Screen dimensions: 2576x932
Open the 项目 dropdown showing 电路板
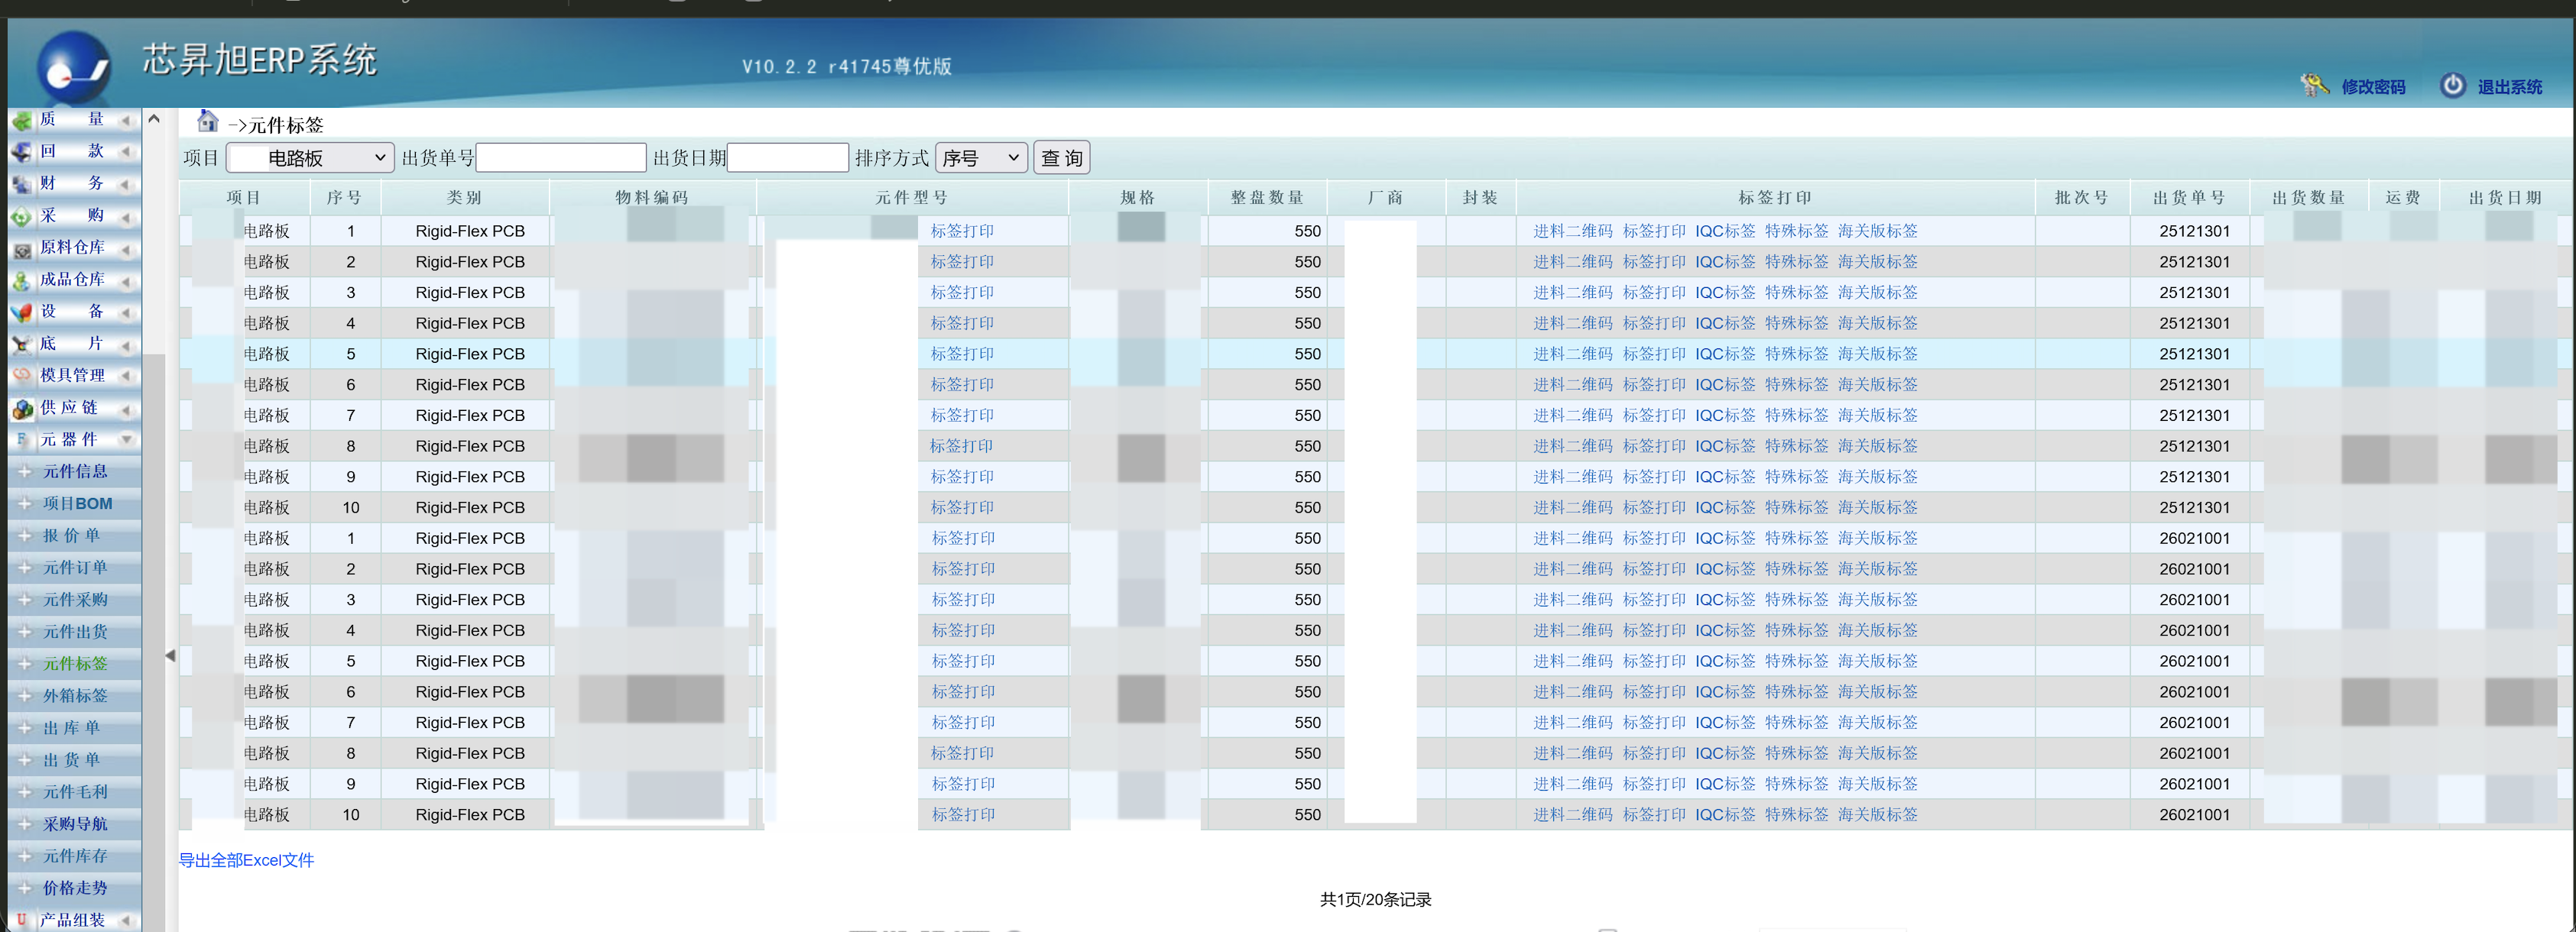point(309,157)
